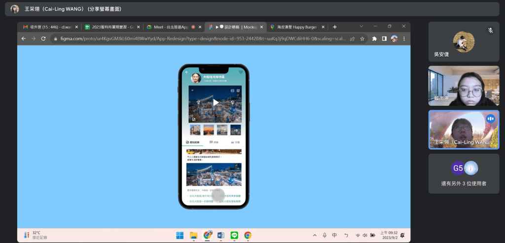Show hidden system tray icons
The image size is (505, 243).
[x=315, y=235]
